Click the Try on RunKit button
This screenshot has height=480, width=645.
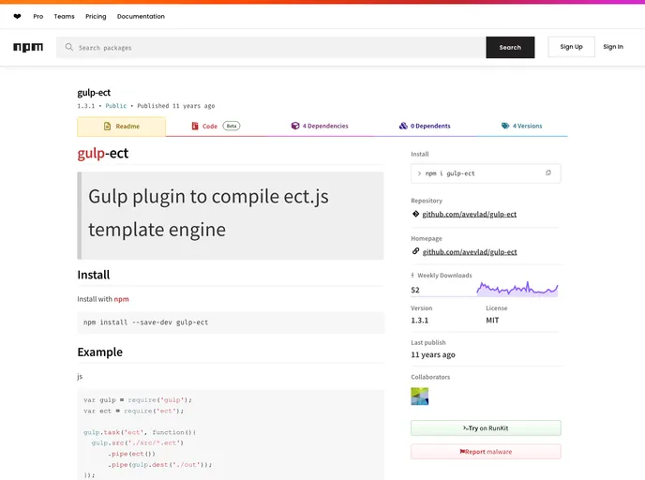pos(486,427)
